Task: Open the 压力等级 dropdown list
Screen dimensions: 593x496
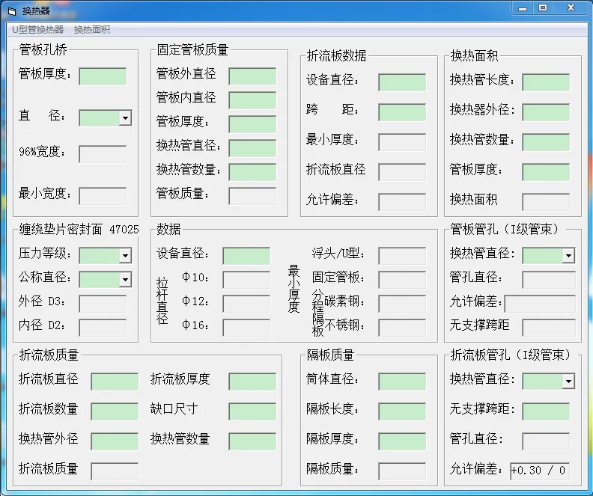Action: [124, 256]
